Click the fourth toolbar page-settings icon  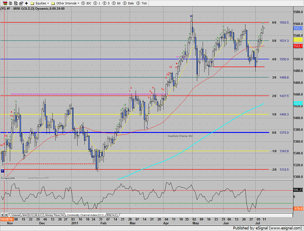click(21, 3)
